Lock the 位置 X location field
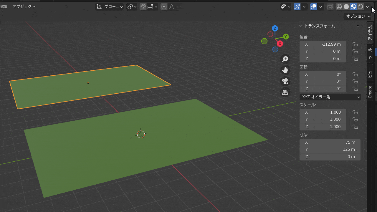Image resolution: width=377 pixels, height=212 pixels. tap(355, 44)
